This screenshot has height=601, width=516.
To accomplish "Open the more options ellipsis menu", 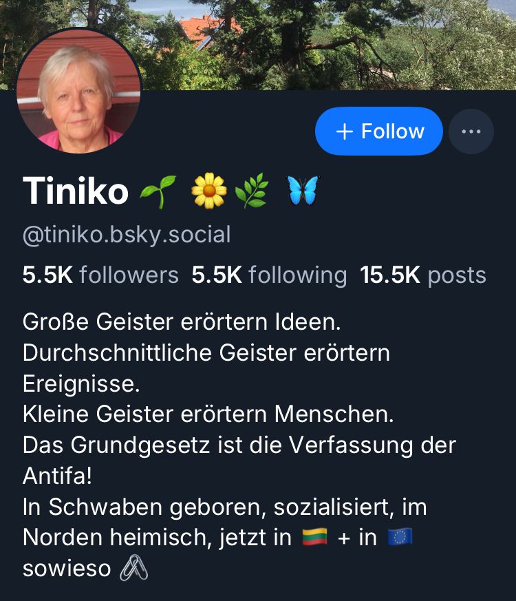I will 471,131.
